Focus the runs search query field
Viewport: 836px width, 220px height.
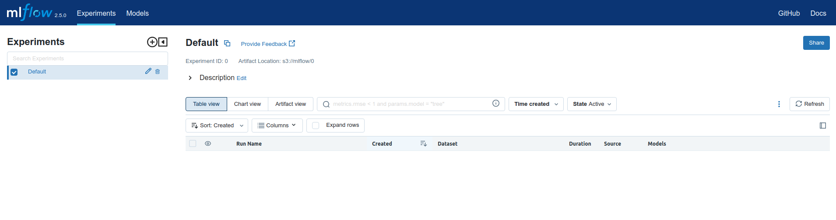point(411,104)
